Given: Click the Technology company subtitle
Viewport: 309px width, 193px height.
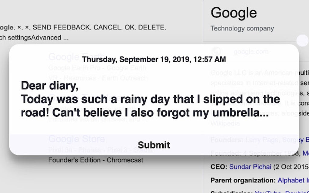Looking at the screenshot, I should click(x=242, y=28).
